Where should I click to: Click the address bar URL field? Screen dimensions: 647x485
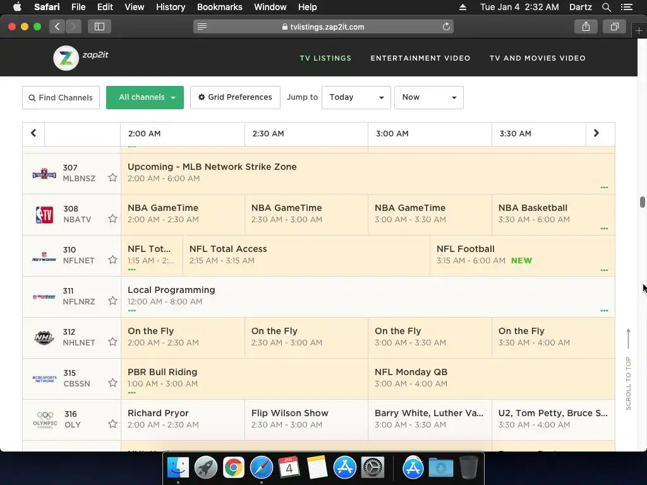coord(323,27)
